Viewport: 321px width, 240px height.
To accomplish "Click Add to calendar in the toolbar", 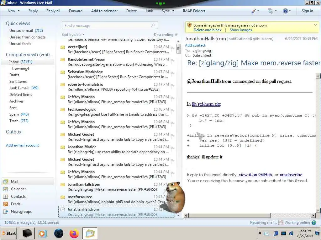I will 104,11.
